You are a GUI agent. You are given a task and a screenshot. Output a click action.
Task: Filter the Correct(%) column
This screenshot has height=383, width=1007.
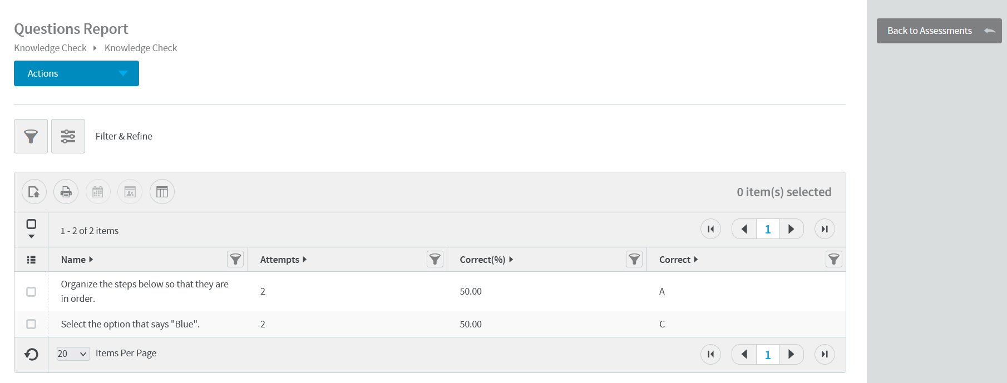pyautogui.click(x=634, y=259)
